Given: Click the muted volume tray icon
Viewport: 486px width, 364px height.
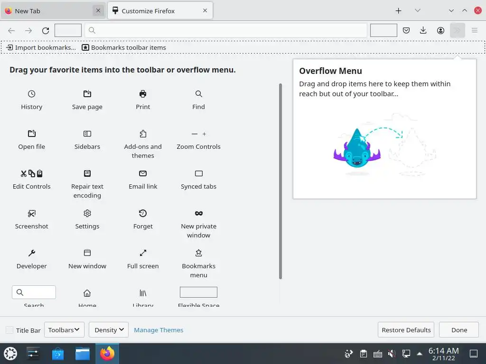Looking at the screenshot, I should 392,354.
